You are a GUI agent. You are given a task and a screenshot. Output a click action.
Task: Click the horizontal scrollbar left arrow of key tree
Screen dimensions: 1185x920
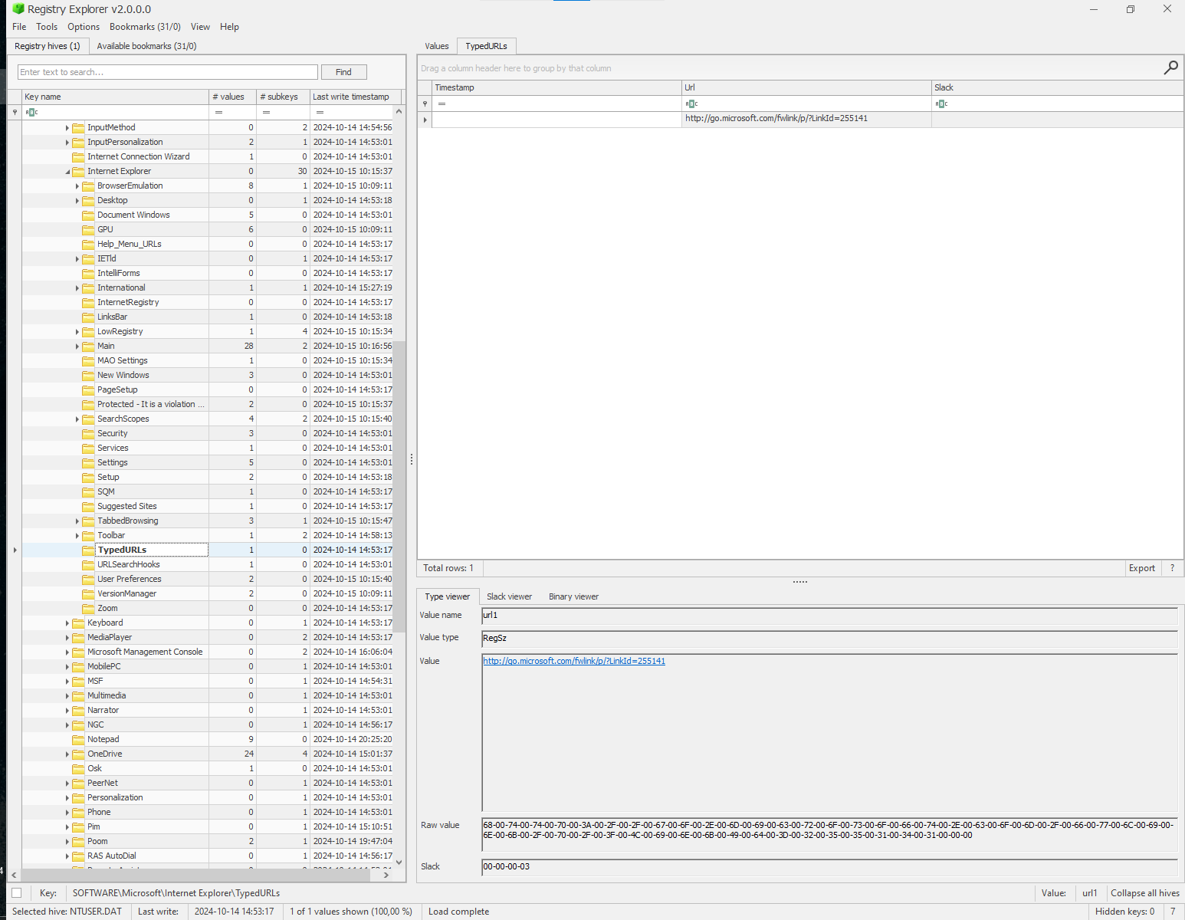pyautogui.click(x=14, y=874)
